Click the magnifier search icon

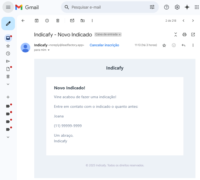click(x=67, y=7)
